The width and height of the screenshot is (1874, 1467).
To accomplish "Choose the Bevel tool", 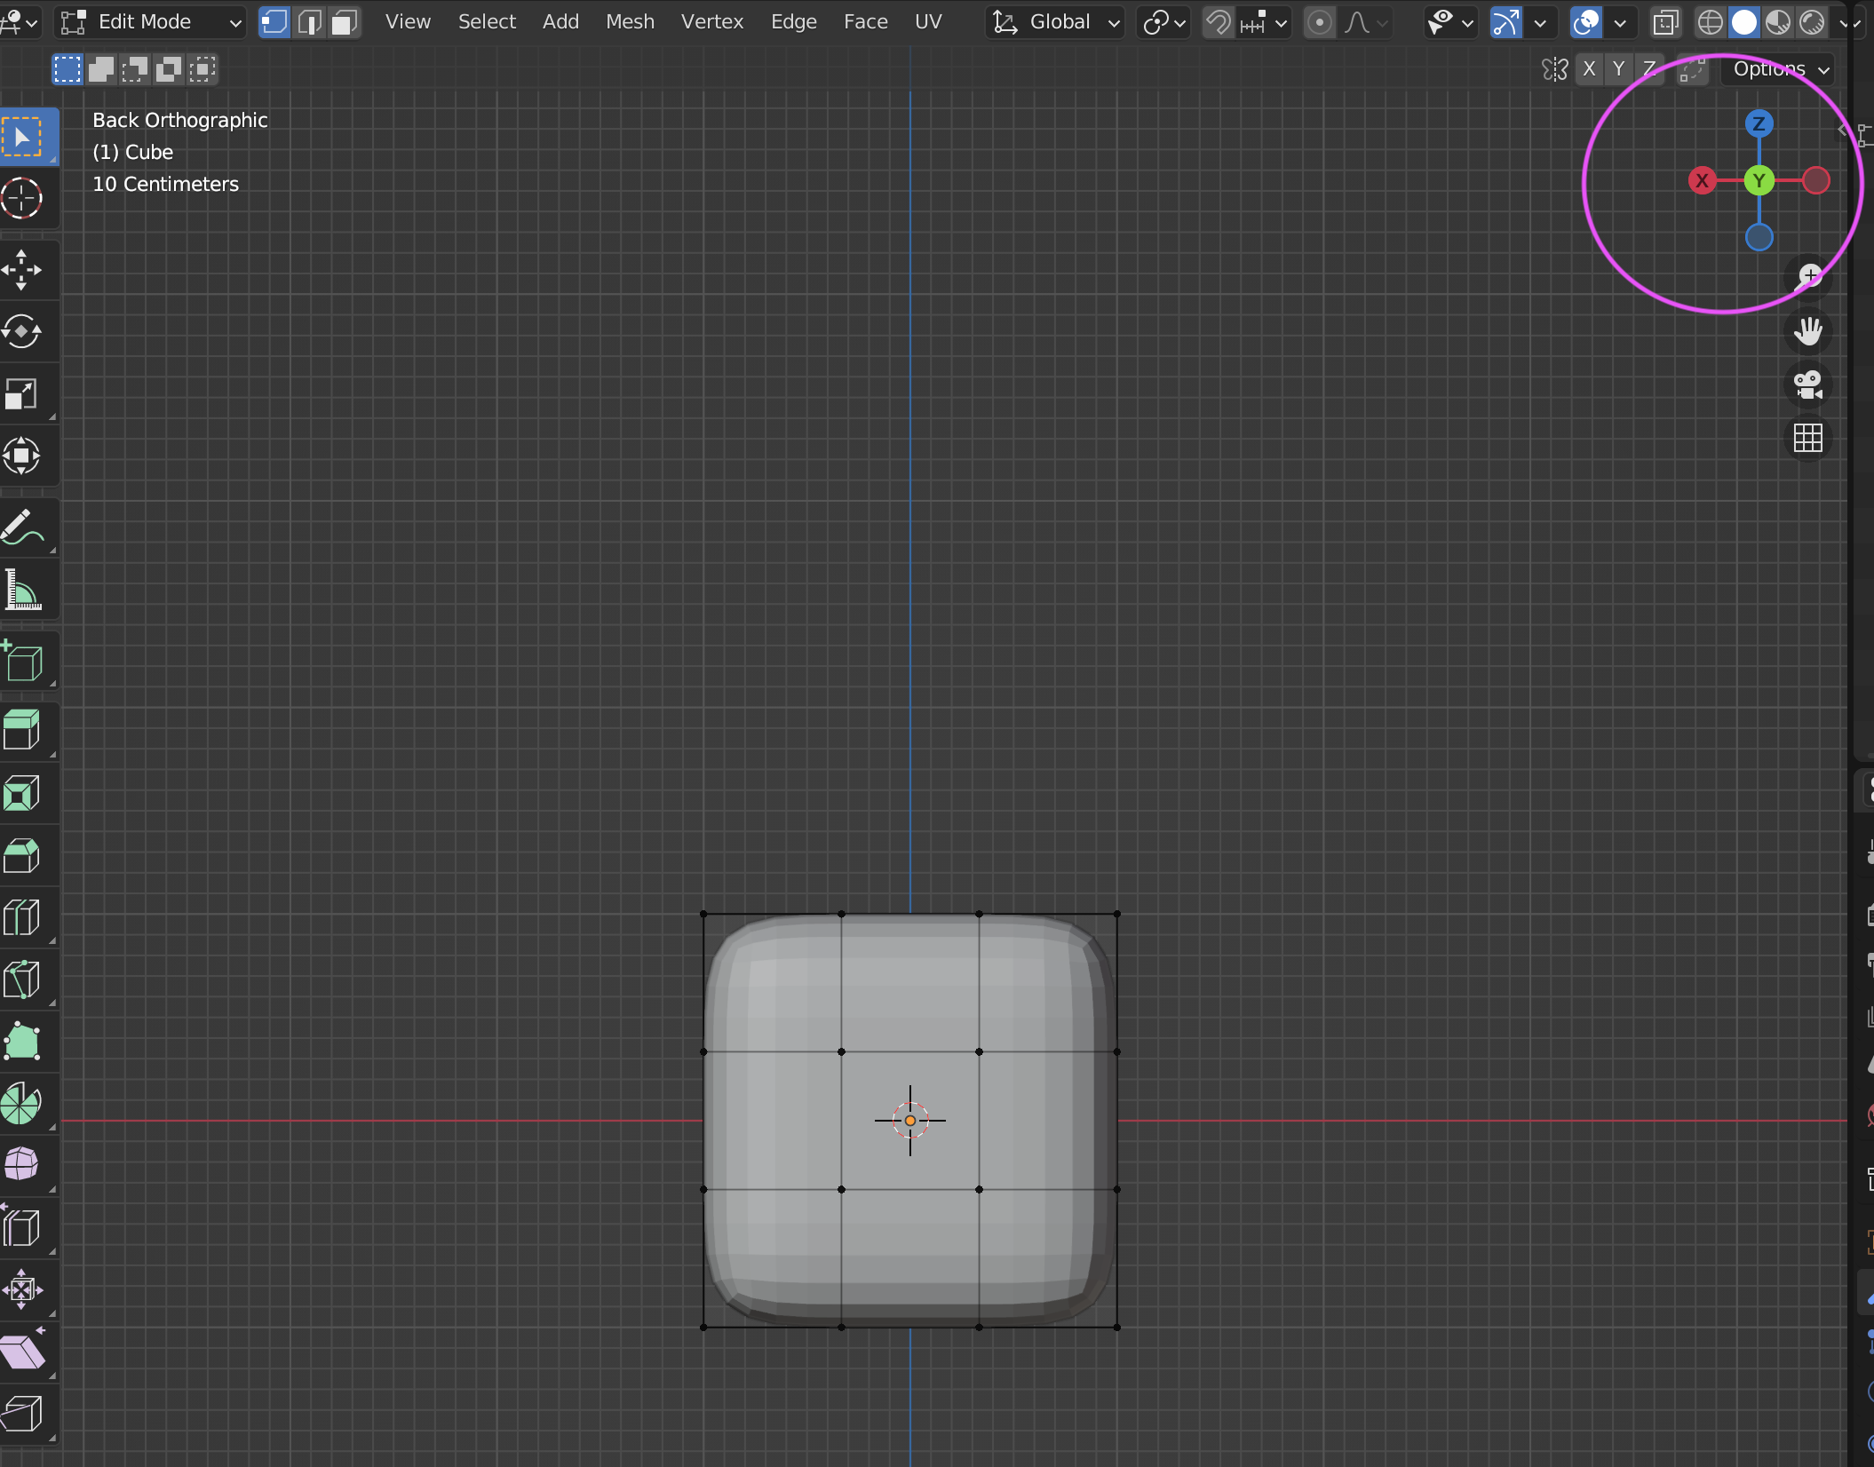I will pyautogui.click(x=23, y=856).
